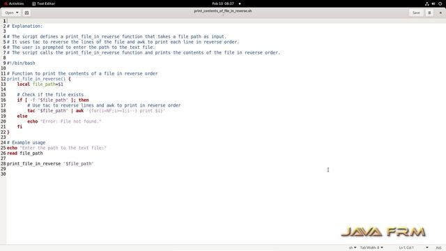Open the sh language selector in status bar
This screenshot has height=251, width=446.
point(353,248)
